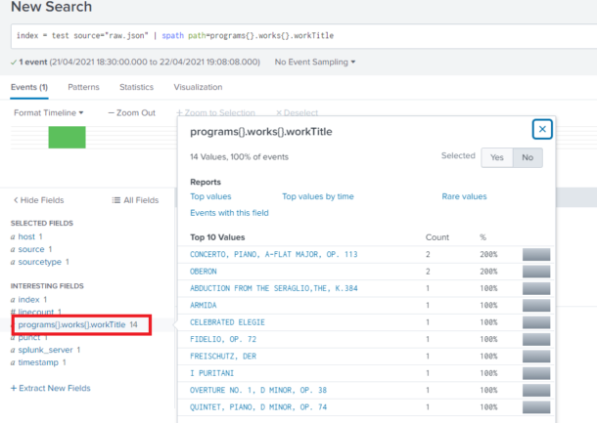
Task: Click the string type icon beside timestamp
Action: pos(13,363)
